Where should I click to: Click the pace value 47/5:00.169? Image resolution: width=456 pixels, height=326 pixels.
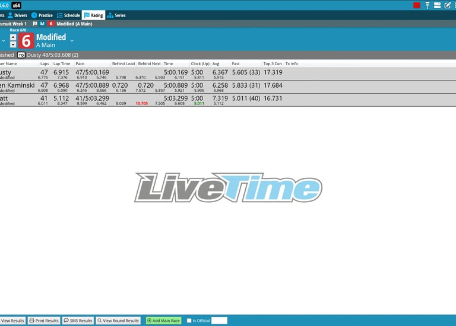pos(92,72)
